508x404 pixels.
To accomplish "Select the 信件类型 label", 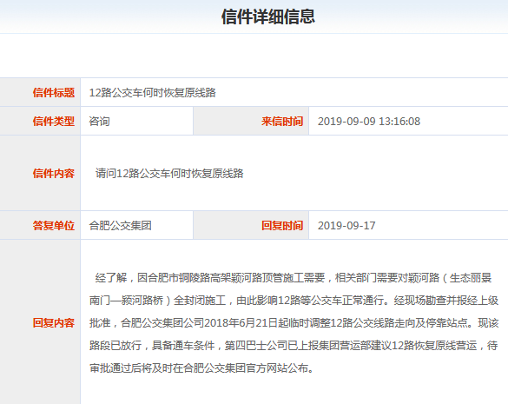I will pyautogui.click(x=54, y=122).
